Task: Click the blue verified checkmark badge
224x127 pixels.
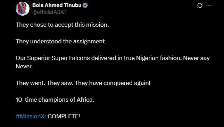Action: pos(85,5)
